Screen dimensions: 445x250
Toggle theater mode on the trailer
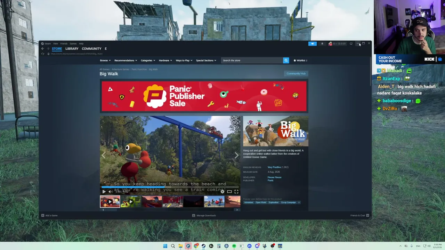(229, 192)
